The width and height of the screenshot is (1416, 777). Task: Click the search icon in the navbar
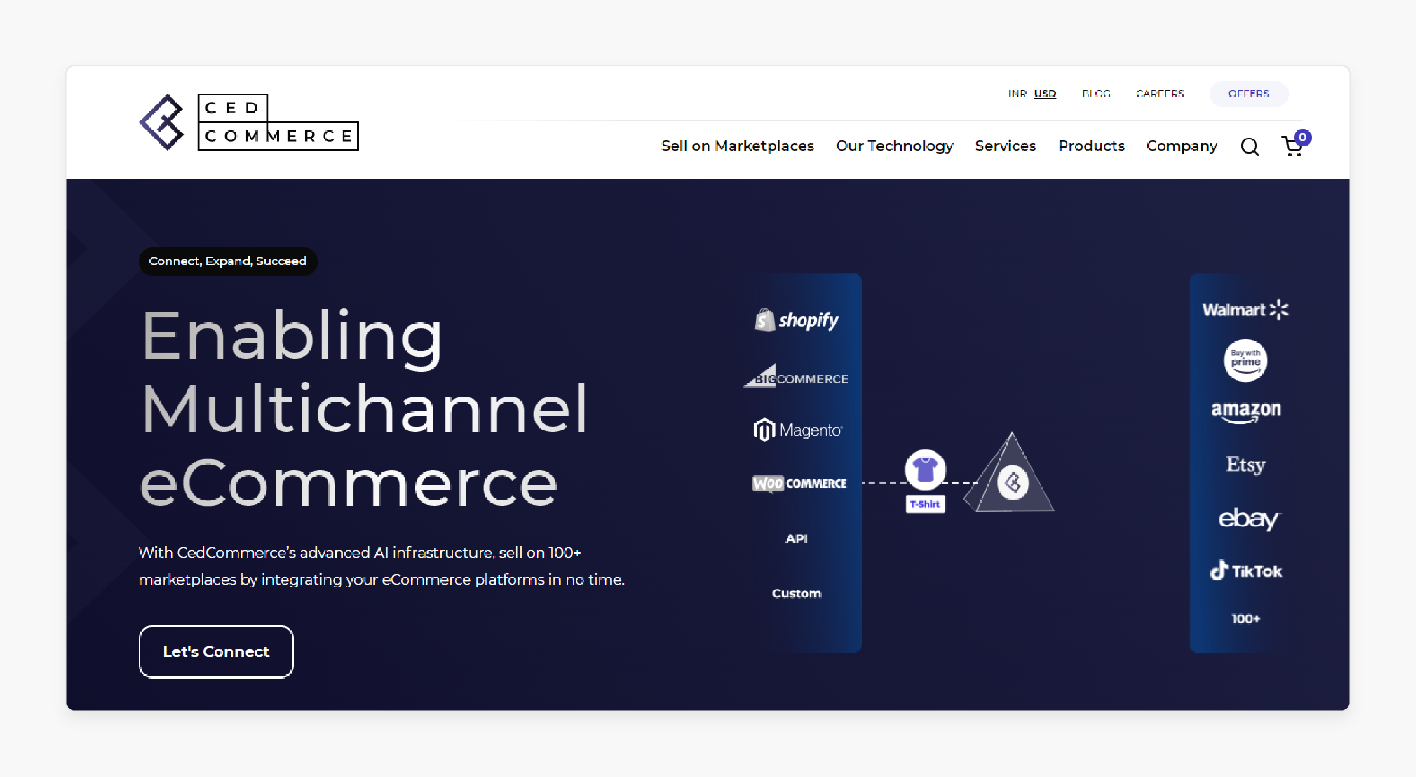coord(1251,145)
